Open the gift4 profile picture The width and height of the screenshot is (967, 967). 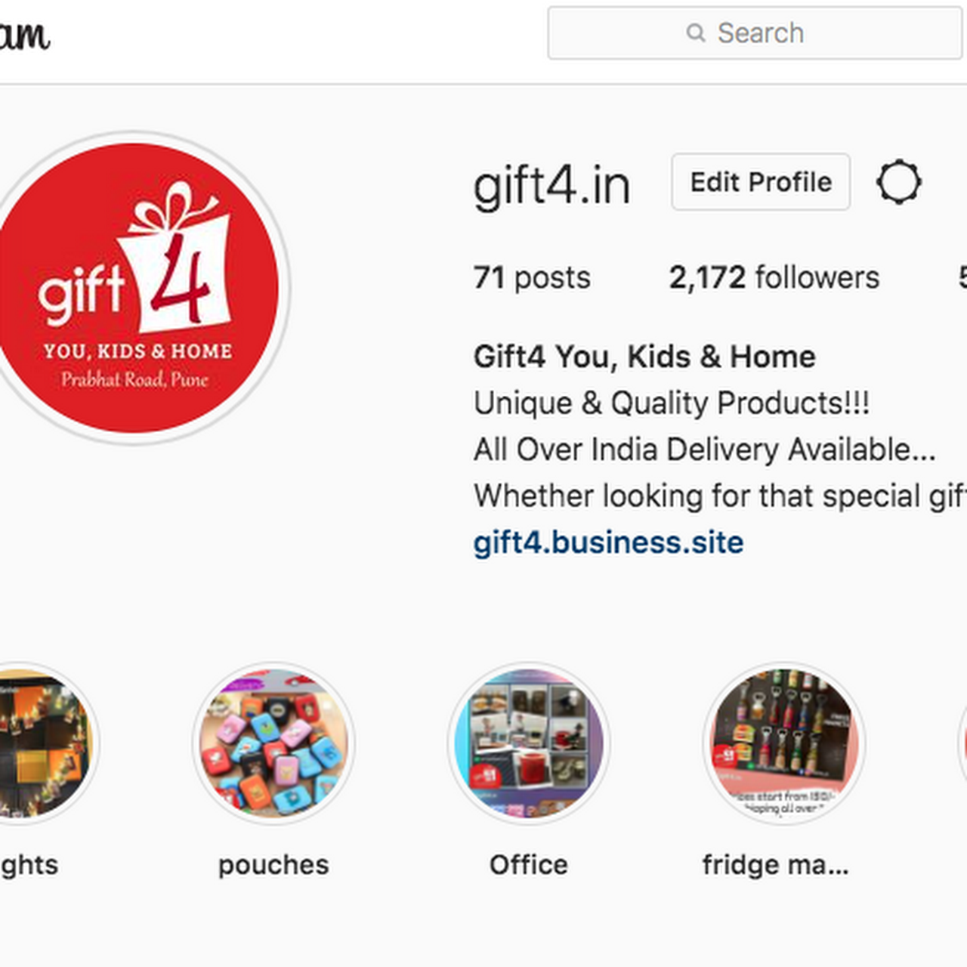[134, 288]
